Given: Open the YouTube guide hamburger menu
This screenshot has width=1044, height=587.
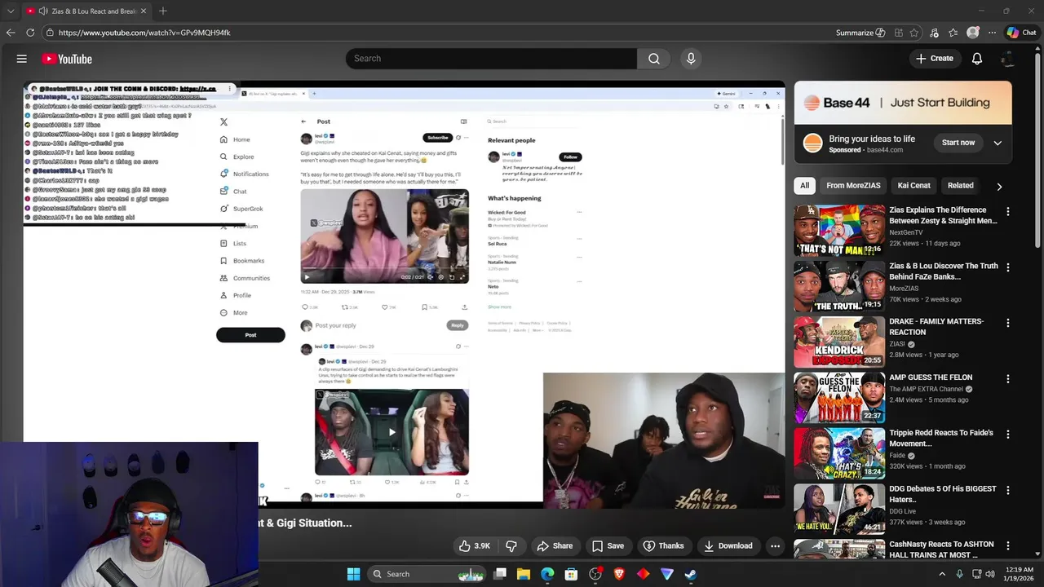Looking at the screenshot, I should 22,59.
